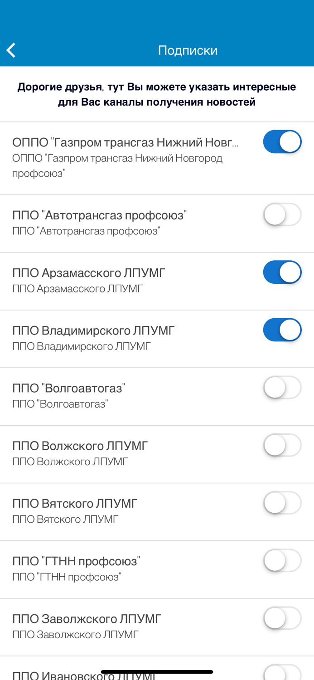Enable ППО Вятского ЛПУМГ news feed
Image resolution: width=314 pixels, height=680 pixels.
(282, 502)
